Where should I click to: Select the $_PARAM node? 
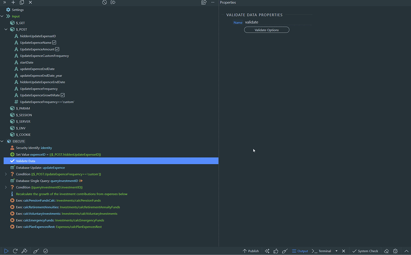pyautogui.click(x=20, y=108)
